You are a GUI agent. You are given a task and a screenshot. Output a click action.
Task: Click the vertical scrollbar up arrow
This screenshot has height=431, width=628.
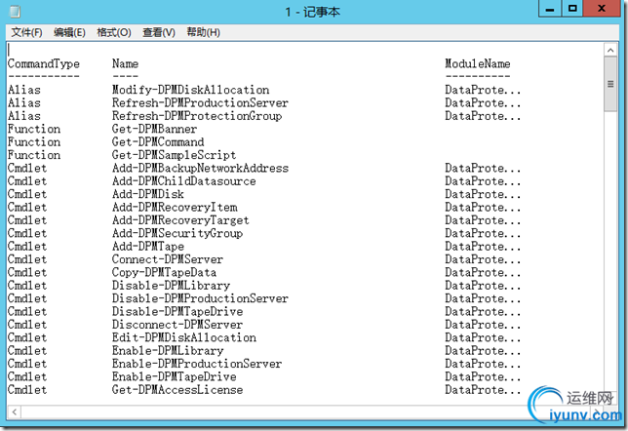pos(610,50)
